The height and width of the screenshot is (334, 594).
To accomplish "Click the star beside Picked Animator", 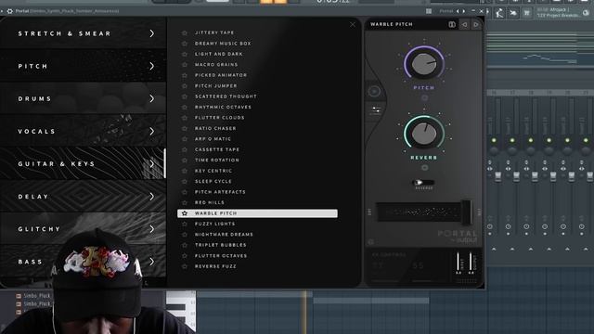I will coord(185,75).
